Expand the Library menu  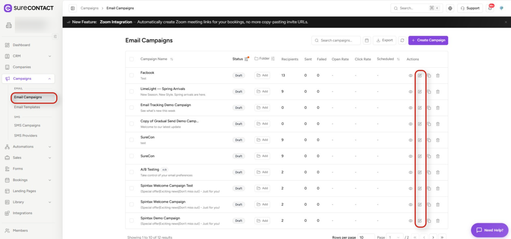(x=50, y=202)
